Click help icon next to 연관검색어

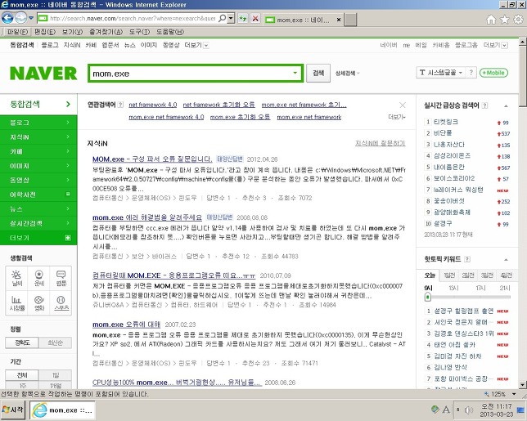120,105
